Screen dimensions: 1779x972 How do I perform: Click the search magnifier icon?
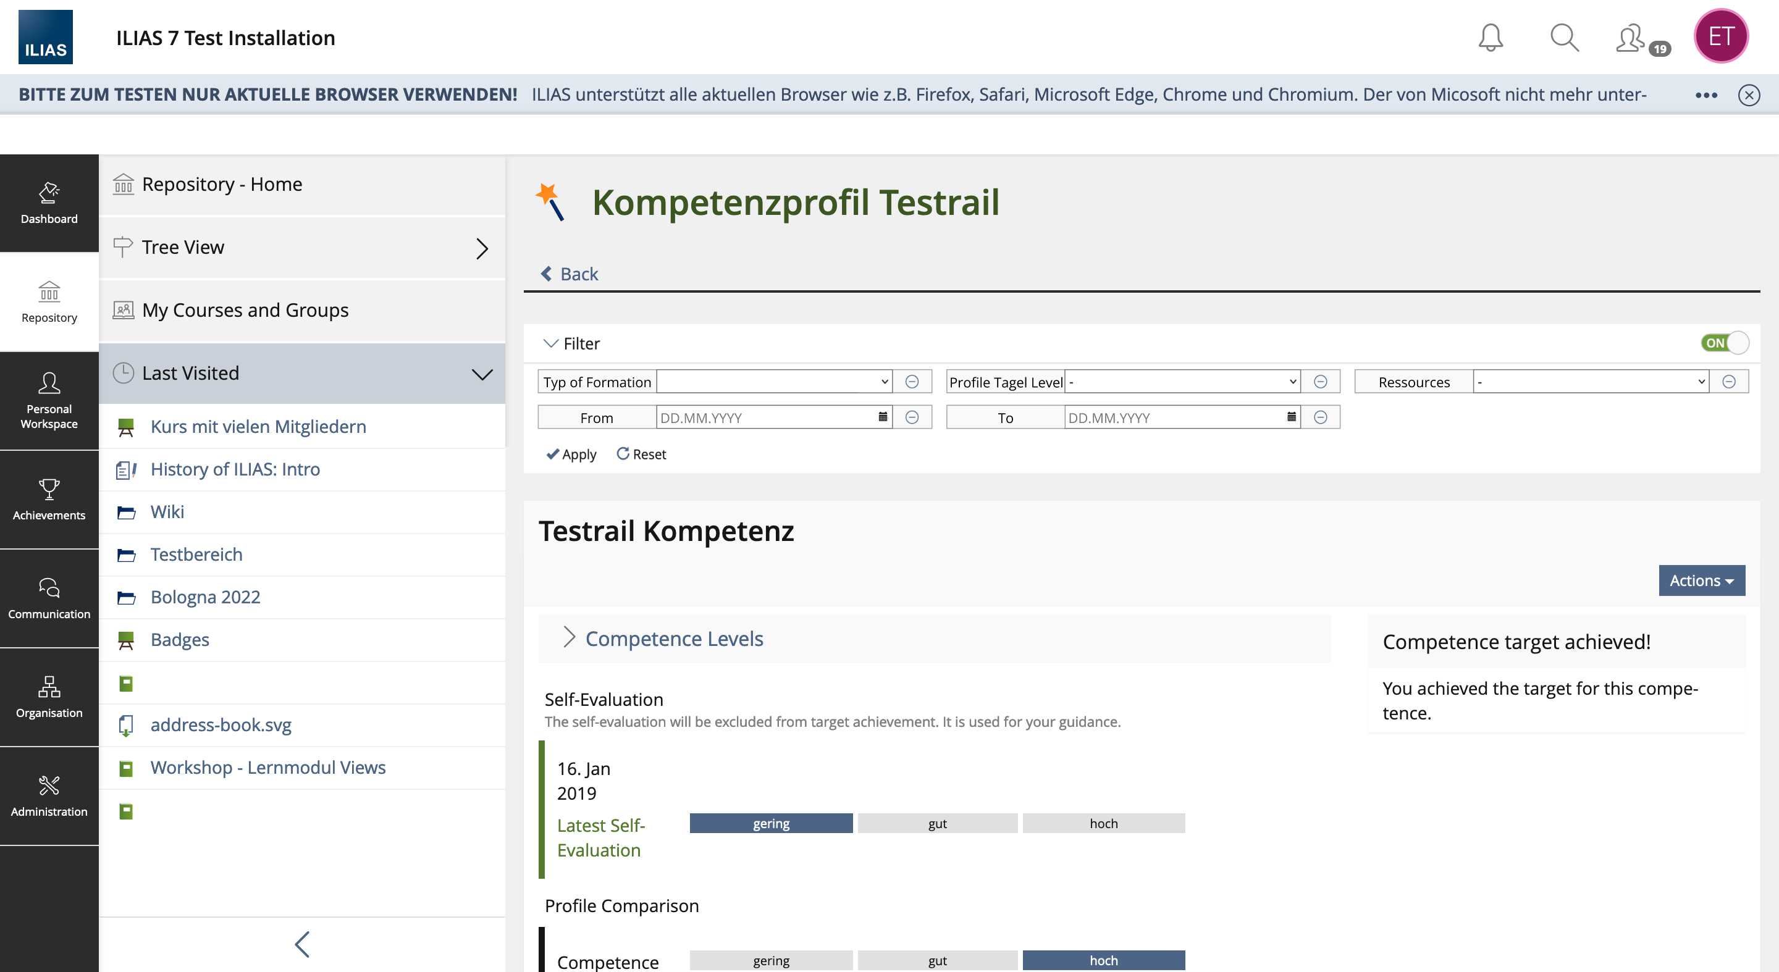pyautogui.click(x=1564, y=37)
